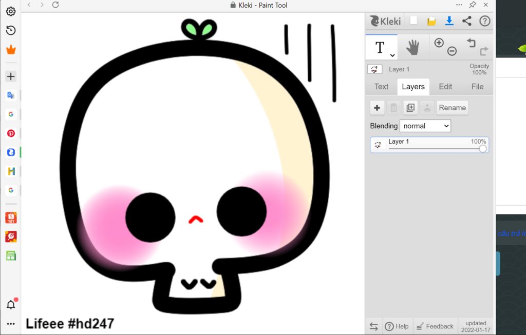Open the Pinterest sidebar shortcut
The image size is (526, 335).
click(x=11, y=133)
